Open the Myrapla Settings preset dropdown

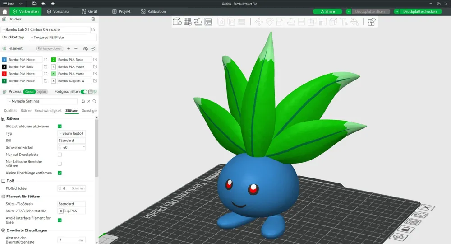pos(42,101)
